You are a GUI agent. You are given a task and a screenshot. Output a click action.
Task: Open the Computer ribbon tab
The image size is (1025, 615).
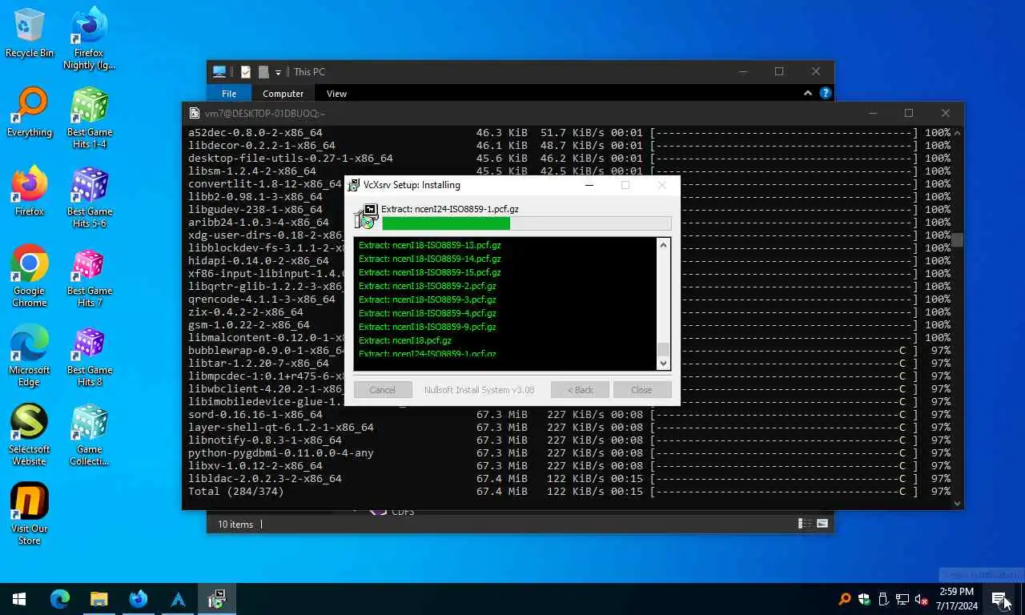pyautogui.click(x=283, y=94)
